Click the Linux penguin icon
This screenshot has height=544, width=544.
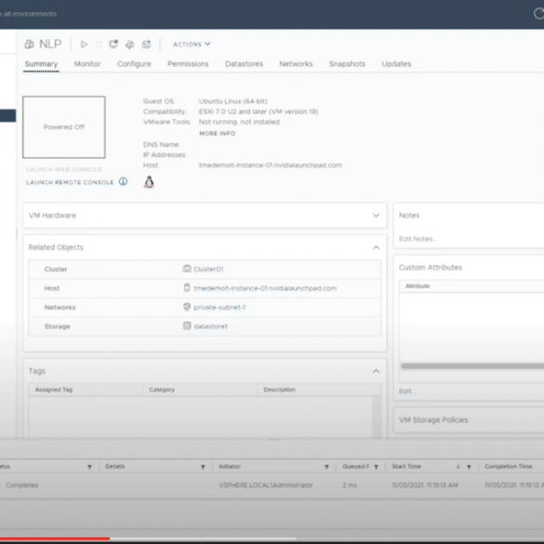(149, 181)
